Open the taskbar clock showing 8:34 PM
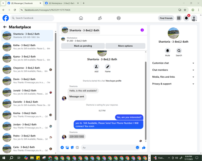 (x=189, y=158)
